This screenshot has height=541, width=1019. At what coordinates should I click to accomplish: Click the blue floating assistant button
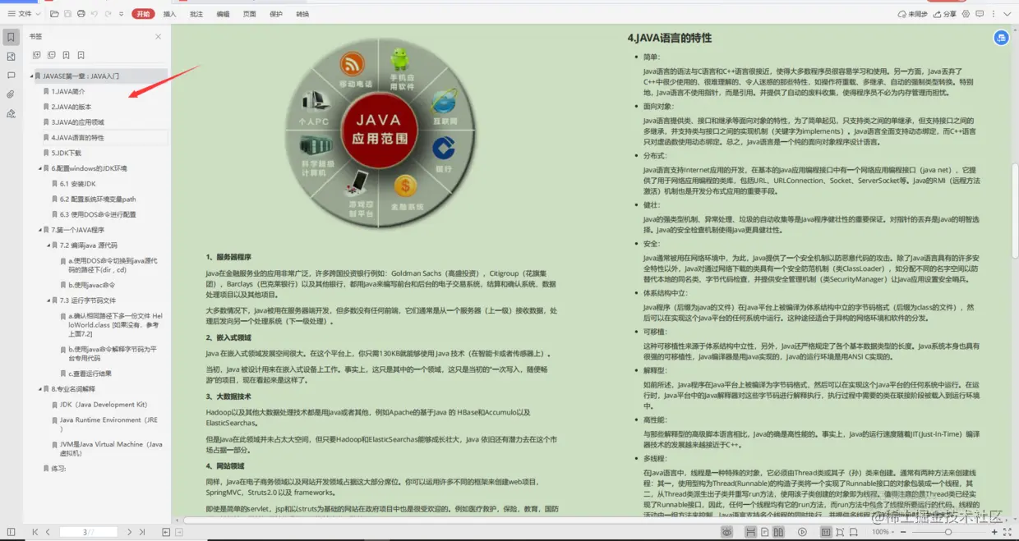click(1001, 38)
